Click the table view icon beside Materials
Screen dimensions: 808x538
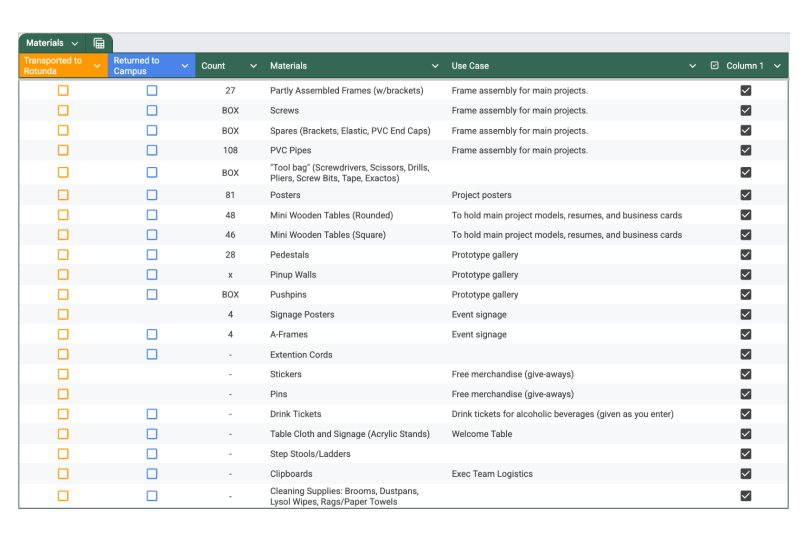point(99,43)
